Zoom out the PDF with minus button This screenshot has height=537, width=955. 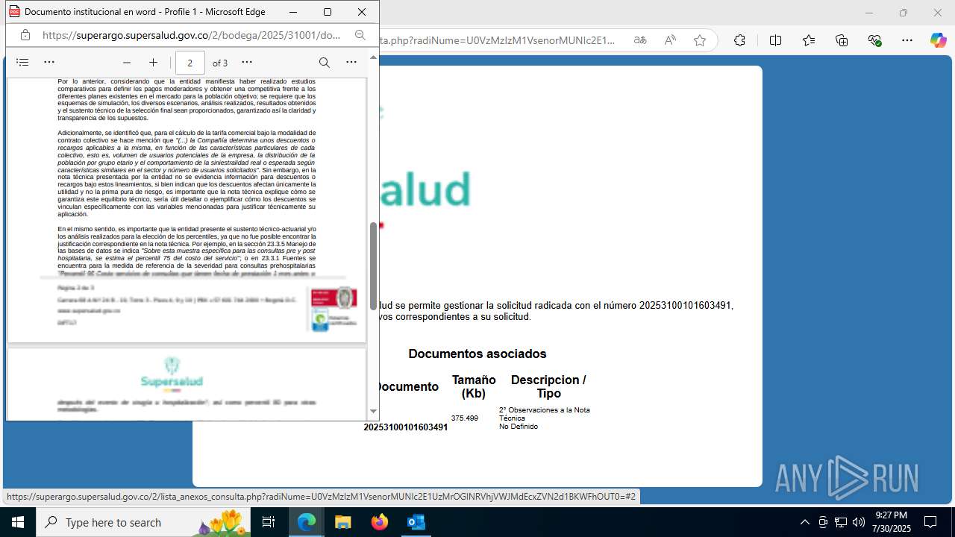point(127,63)
